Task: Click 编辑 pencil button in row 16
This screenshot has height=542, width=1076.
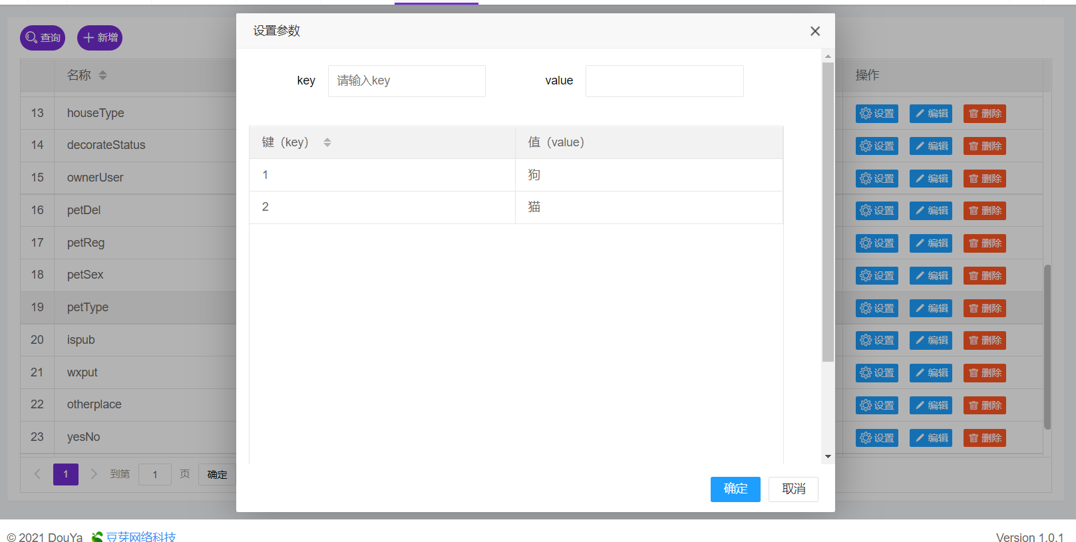Action: 931,211
